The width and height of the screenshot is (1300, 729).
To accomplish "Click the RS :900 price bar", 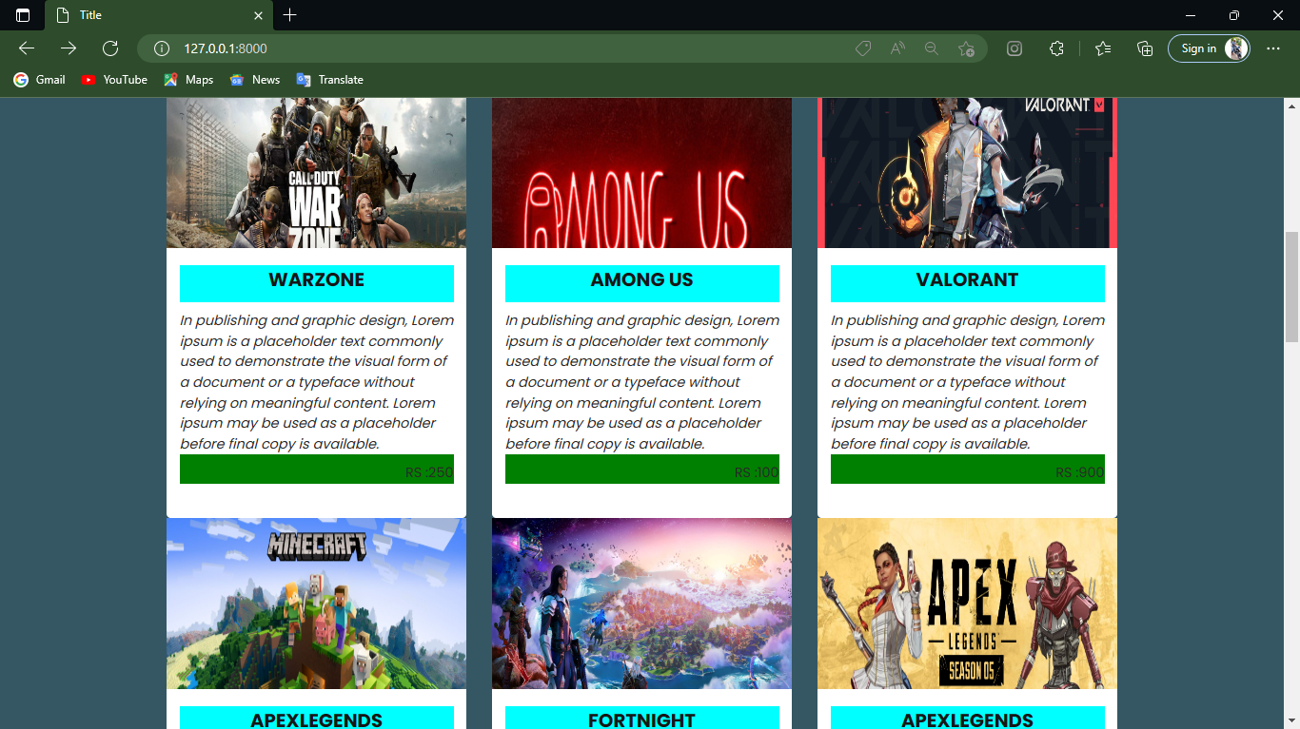I will [x=968, y=469].
